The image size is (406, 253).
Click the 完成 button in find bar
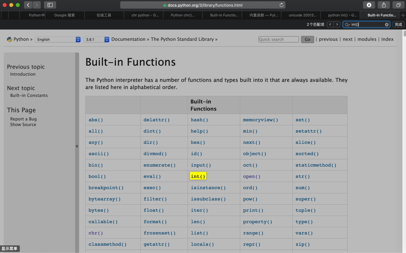398,25
